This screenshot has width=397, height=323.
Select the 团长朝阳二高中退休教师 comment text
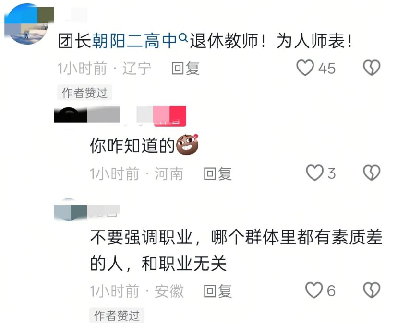pos(205,41)
